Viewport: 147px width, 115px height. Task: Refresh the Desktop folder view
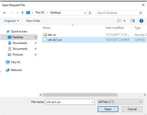(90, 13)
